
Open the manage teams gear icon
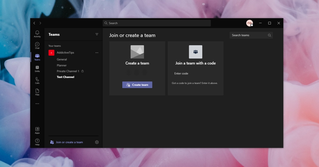pyautogui.click(x=97, y=142)
